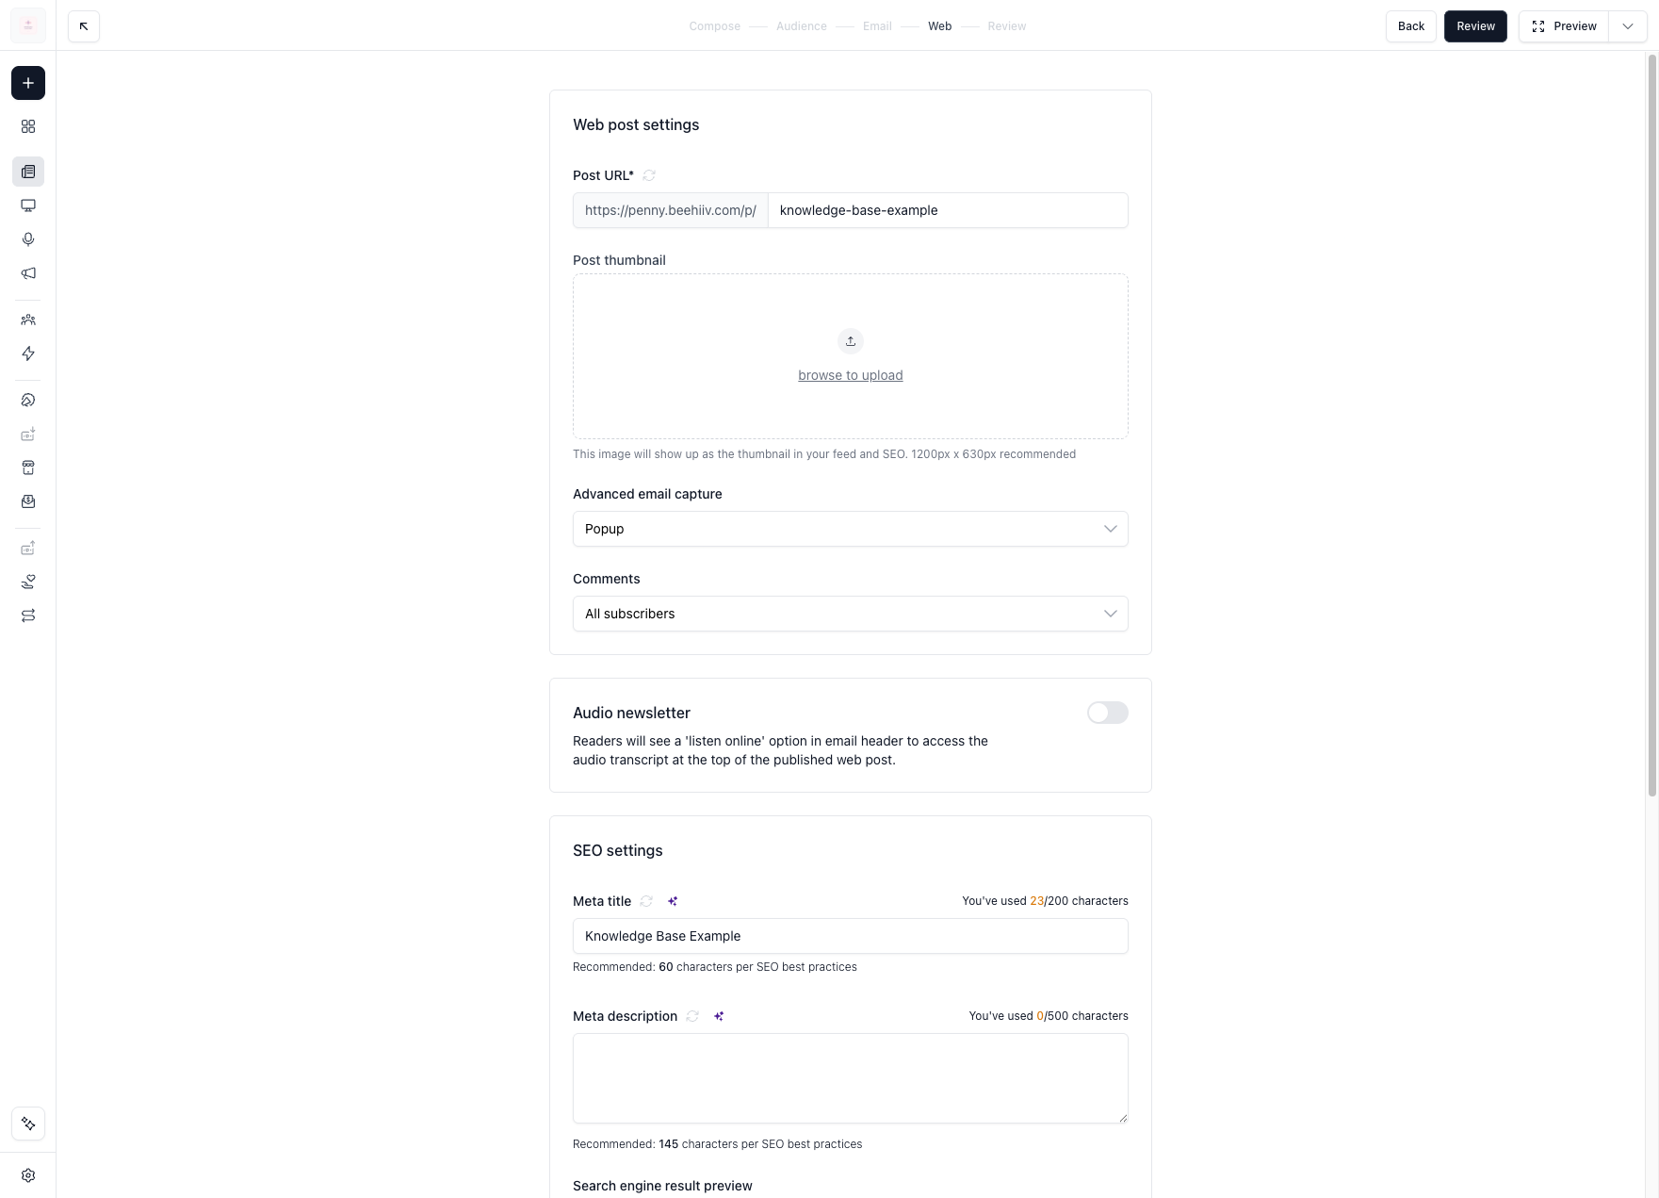This screenshot has height=1198, width=1659.
Task: Click the publication logo at top left
Action: click(x=28, y=25)
